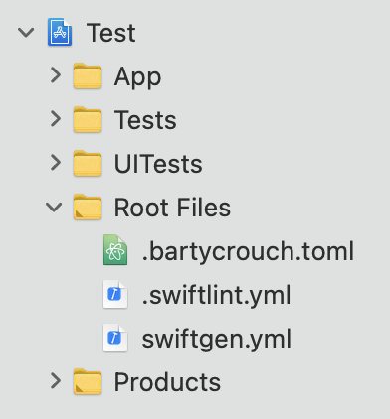This screenshot has height=419, width=390.
Task: Click the UITests folder icon
Action: [x=88, y=163]
